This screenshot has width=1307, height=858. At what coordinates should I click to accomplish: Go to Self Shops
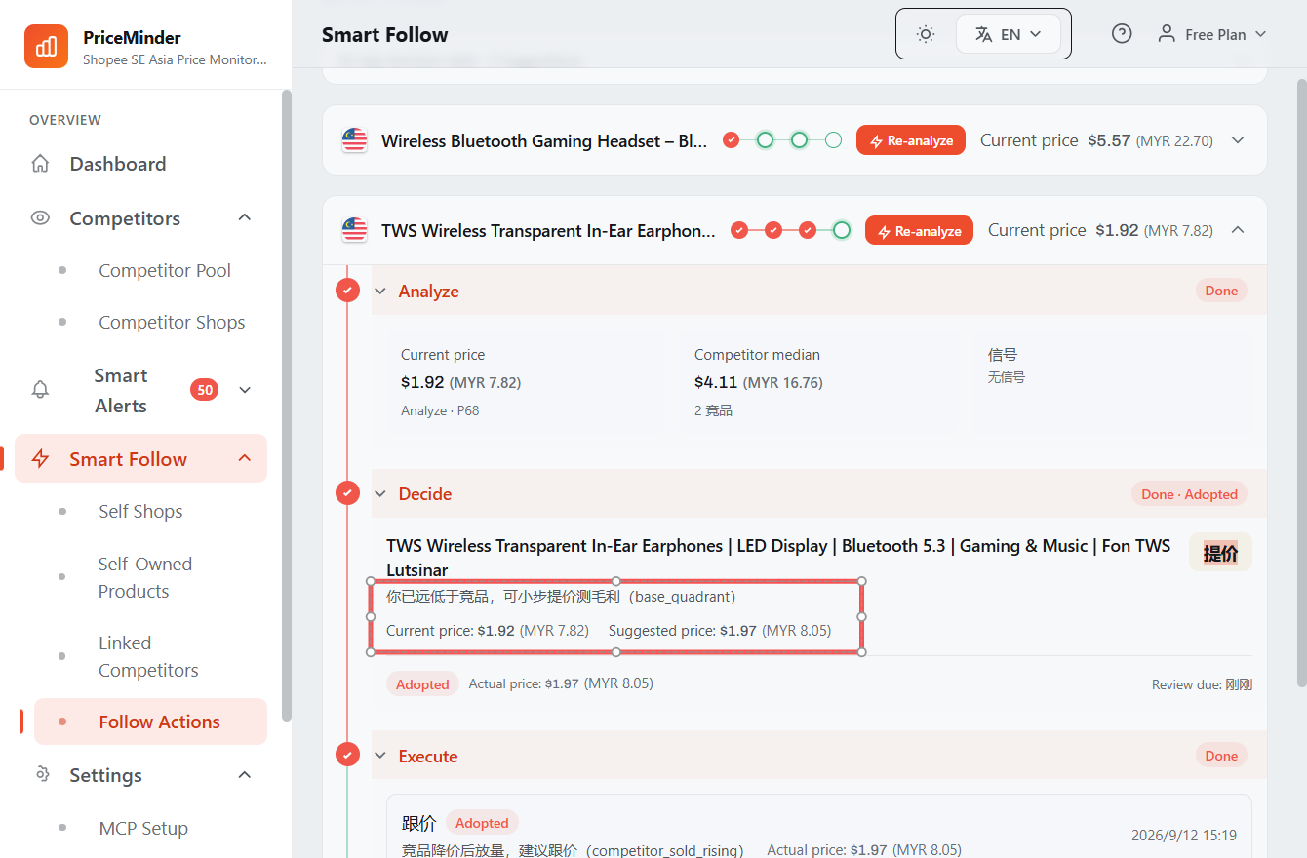(140, 512)
